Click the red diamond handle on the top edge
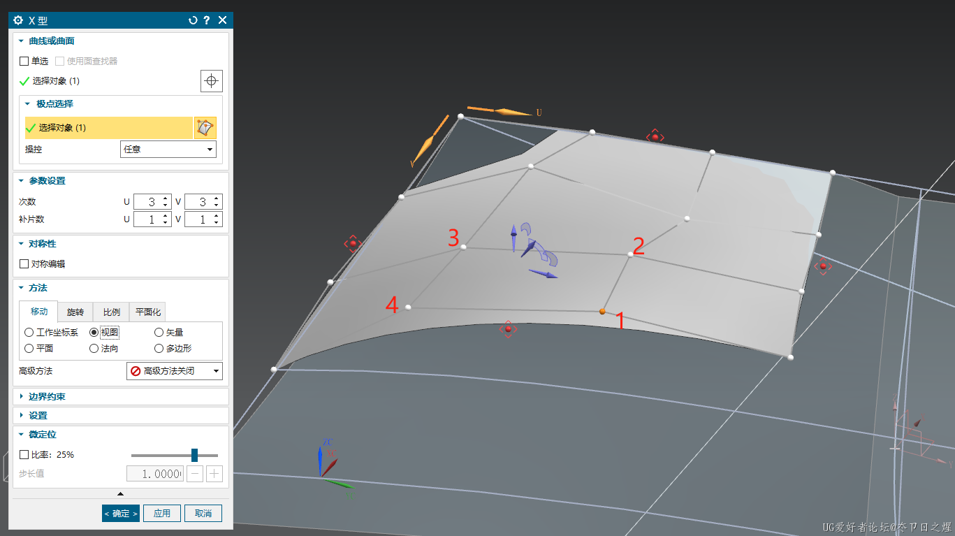The height and width of the screenshot is (536, 955). click(655, 136)
